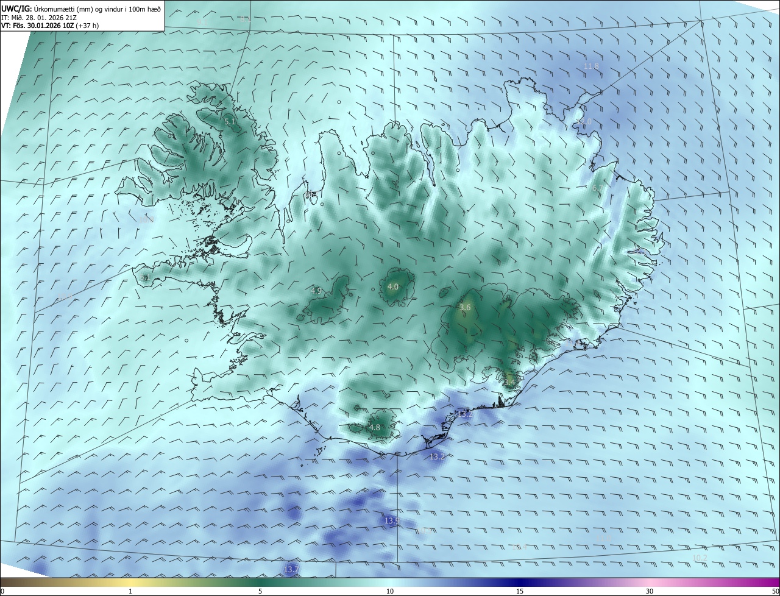The image size is (780, 596).
Task: Click the 4.9 value label on the map
Action: (x=316, y=291)
